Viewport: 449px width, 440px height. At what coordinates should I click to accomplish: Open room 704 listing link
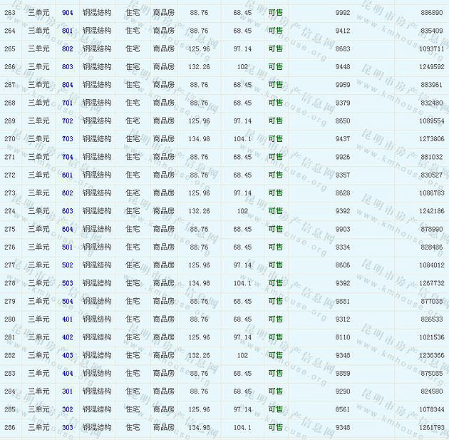(x=67, y=157)
